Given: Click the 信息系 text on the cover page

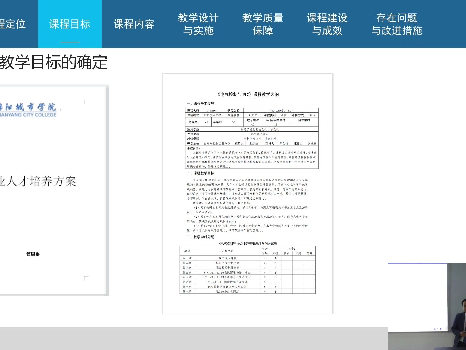Looking at the screenshot, I should (x=33, y=254).
